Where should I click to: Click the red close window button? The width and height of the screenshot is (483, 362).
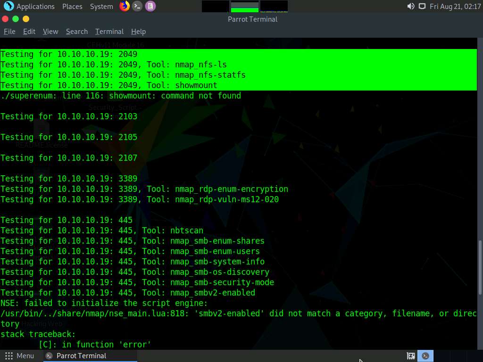(5, 19)
